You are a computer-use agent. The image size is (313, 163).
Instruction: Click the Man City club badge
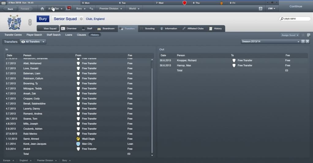[78, 144]
